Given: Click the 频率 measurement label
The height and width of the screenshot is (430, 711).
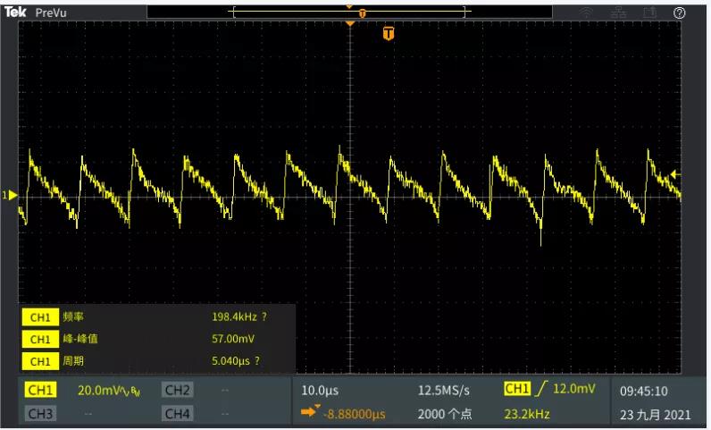Looking at the screenshot, I should pyautogui.click(x=73, y=317).
